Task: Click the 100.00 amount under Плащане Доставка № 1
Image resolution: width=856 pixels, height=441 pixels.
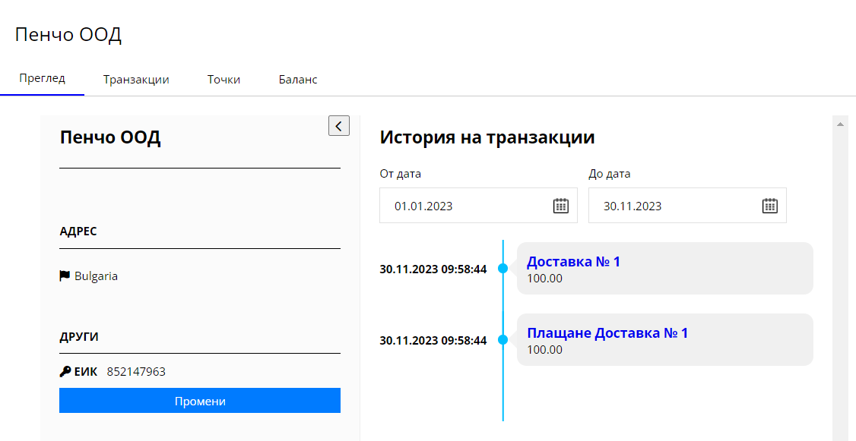Action: point(544,349)
